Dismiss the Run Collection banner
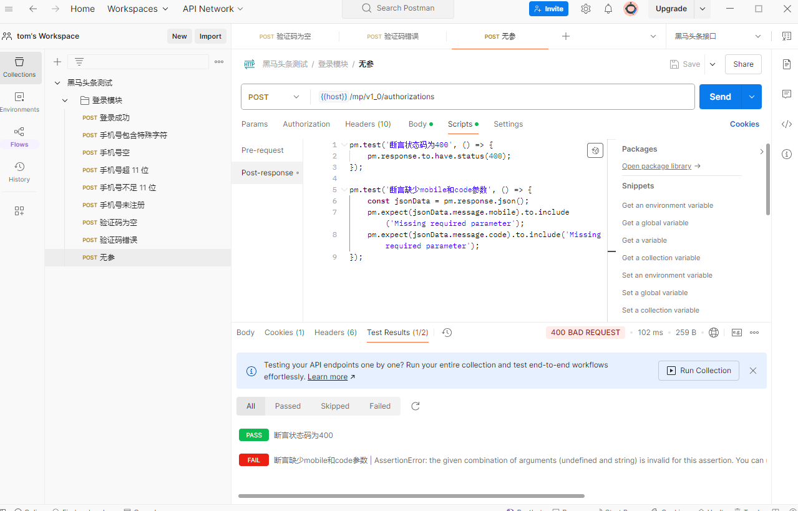This screenshot has height=511, width=798. point(753,371)
